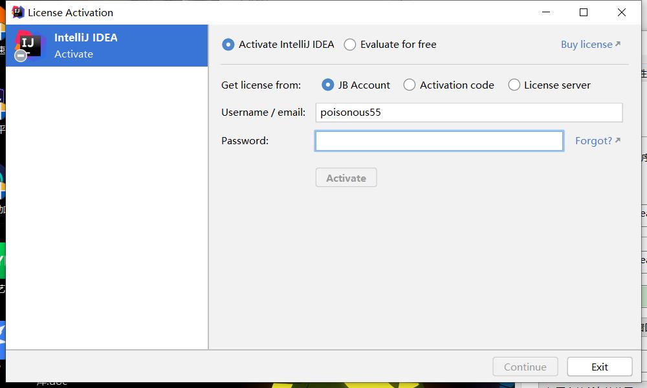The height and width of the screenshot is (388, 647).
Task: Click the Forgot? password link
Action: coord(598,141)
